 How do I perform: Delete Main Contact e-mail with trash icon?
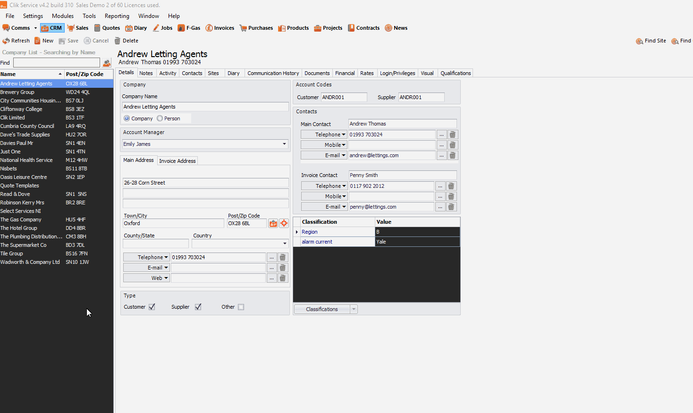tap(452, 155)
